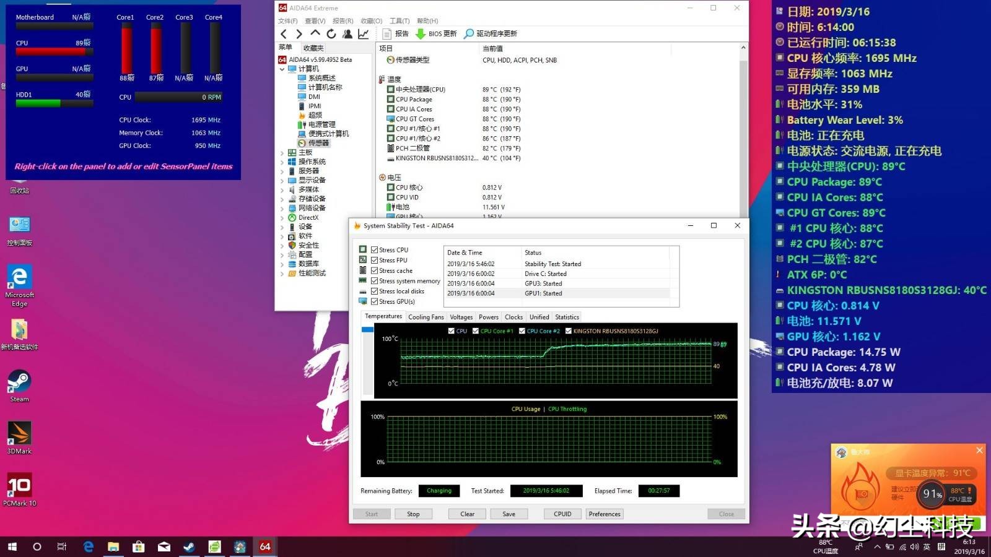Click the report icon in toolbar
The image size is (991, 557).
396,34
